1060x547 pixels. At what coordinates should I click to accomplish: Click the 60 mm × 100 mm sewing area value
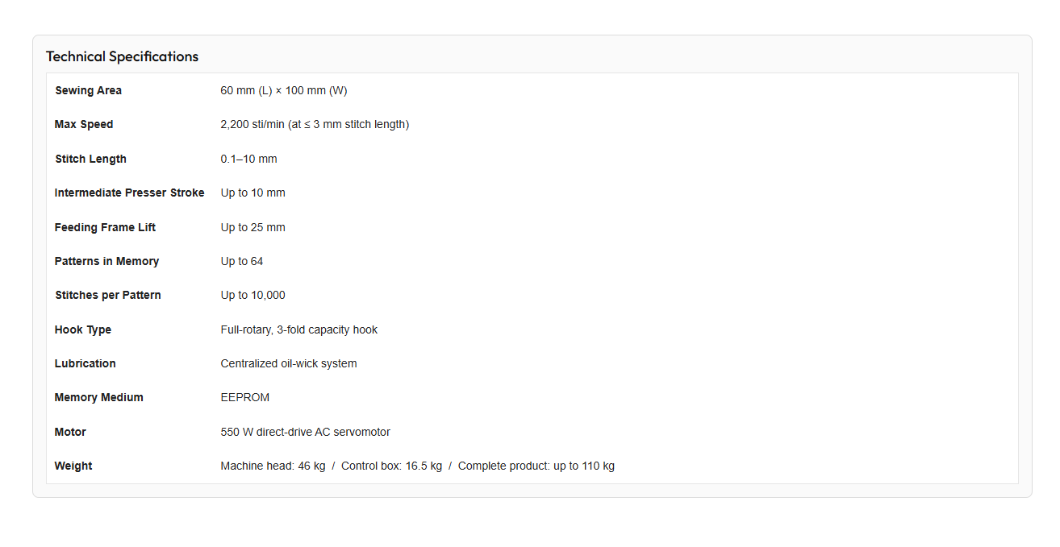tap(284, 90)
